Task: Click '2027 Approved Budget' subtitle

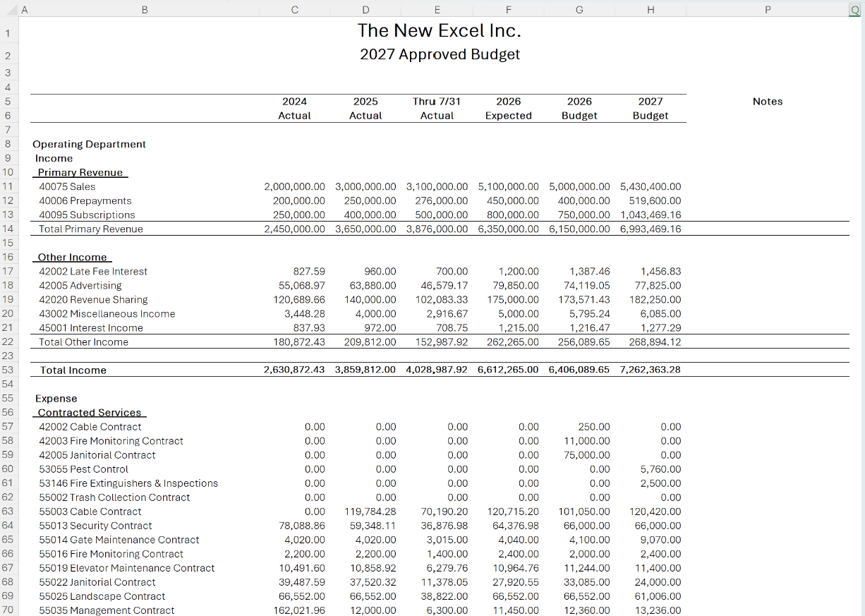Action: tap(440, 54)
